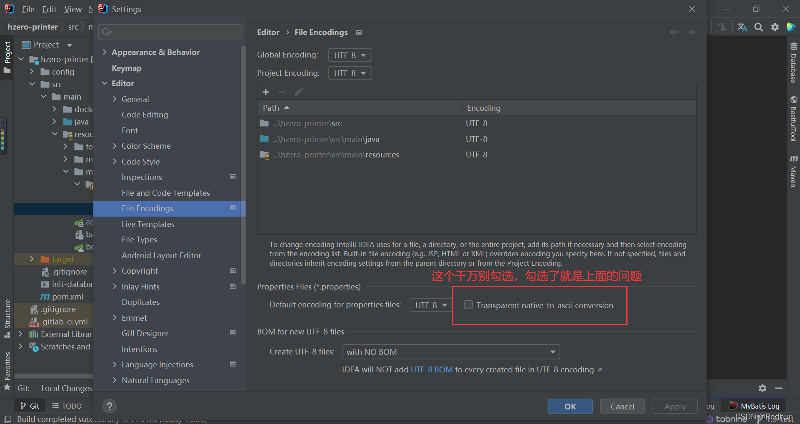The height and width of the screenshot is (424, 800).
Task: Select File Types settings page
Action: pyautogui.click(x=139, y=239)
